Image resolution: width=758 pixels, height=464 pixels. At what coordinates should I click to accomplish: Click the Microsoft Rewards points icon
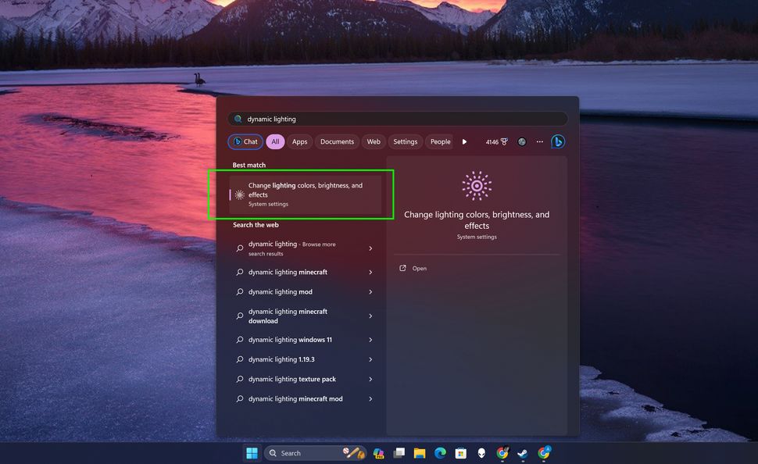[504, 141]
